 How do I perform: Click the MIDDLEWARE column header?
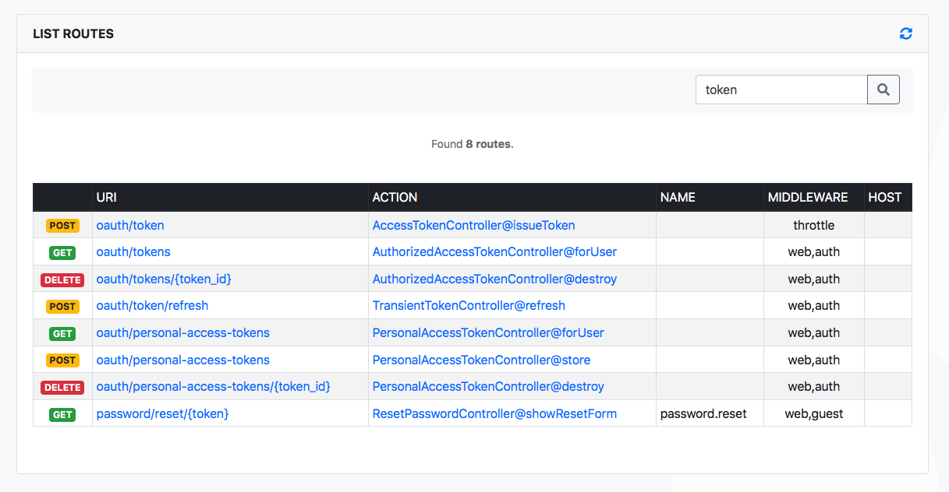[807, 197]
